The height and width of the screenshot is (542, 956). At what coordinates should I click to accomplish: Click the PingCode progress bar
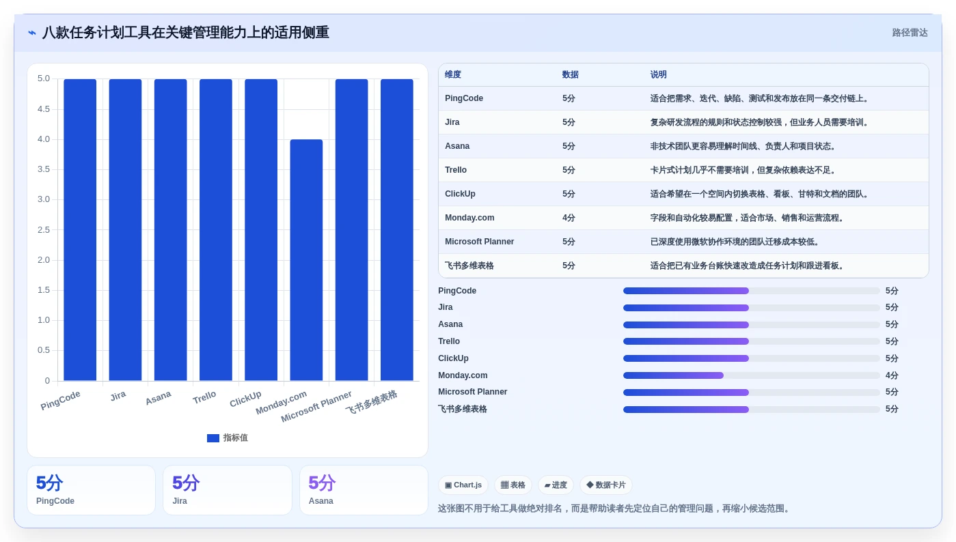752,291
